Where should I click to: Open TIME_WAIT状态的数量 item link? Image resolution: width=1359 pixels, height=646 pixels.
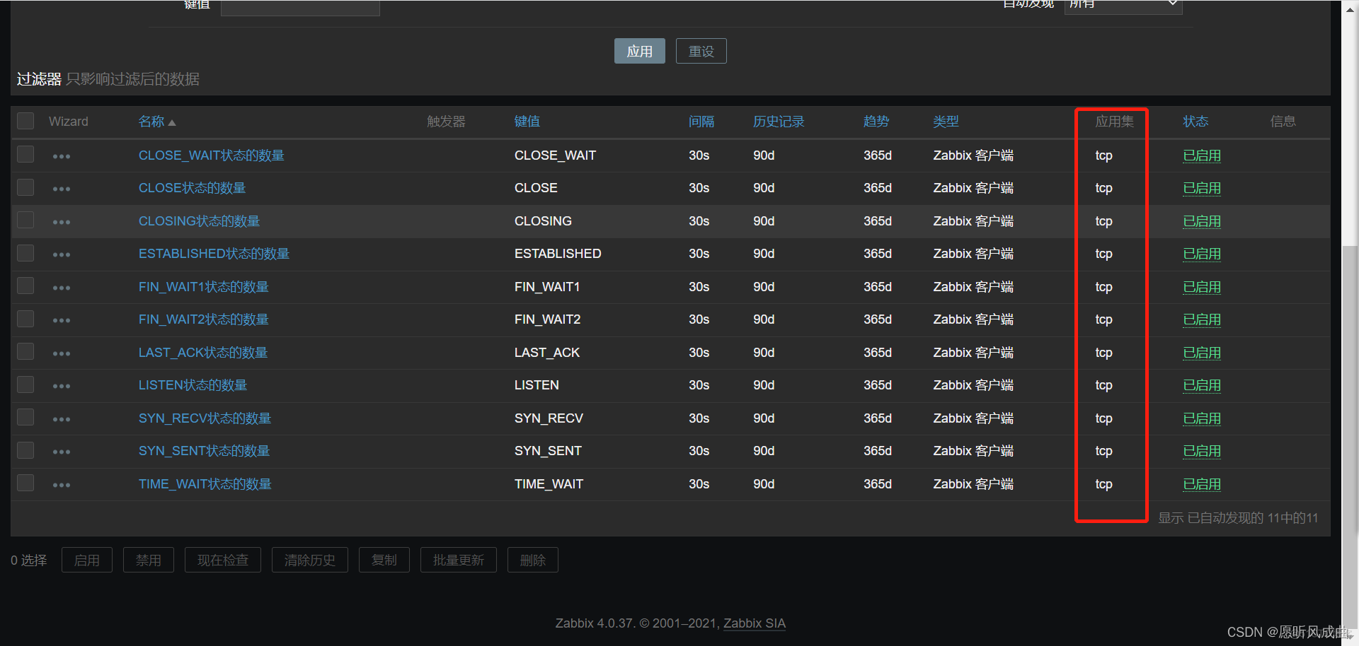click(205, 484)
